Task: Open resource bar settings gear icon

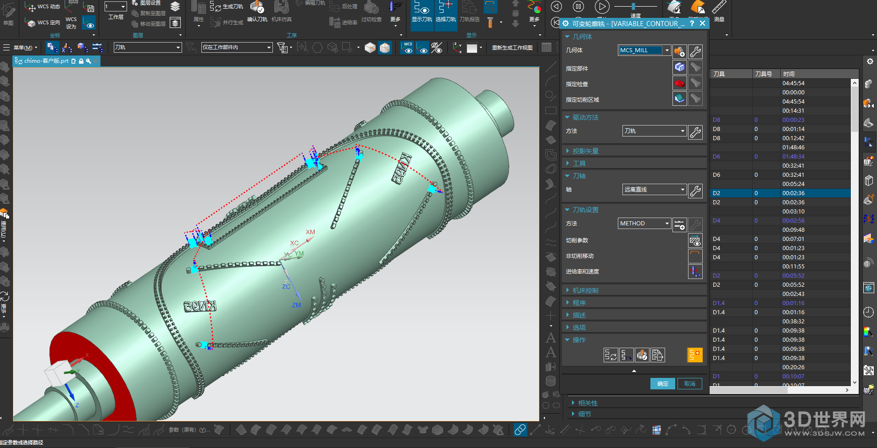Action: (870, 61)
